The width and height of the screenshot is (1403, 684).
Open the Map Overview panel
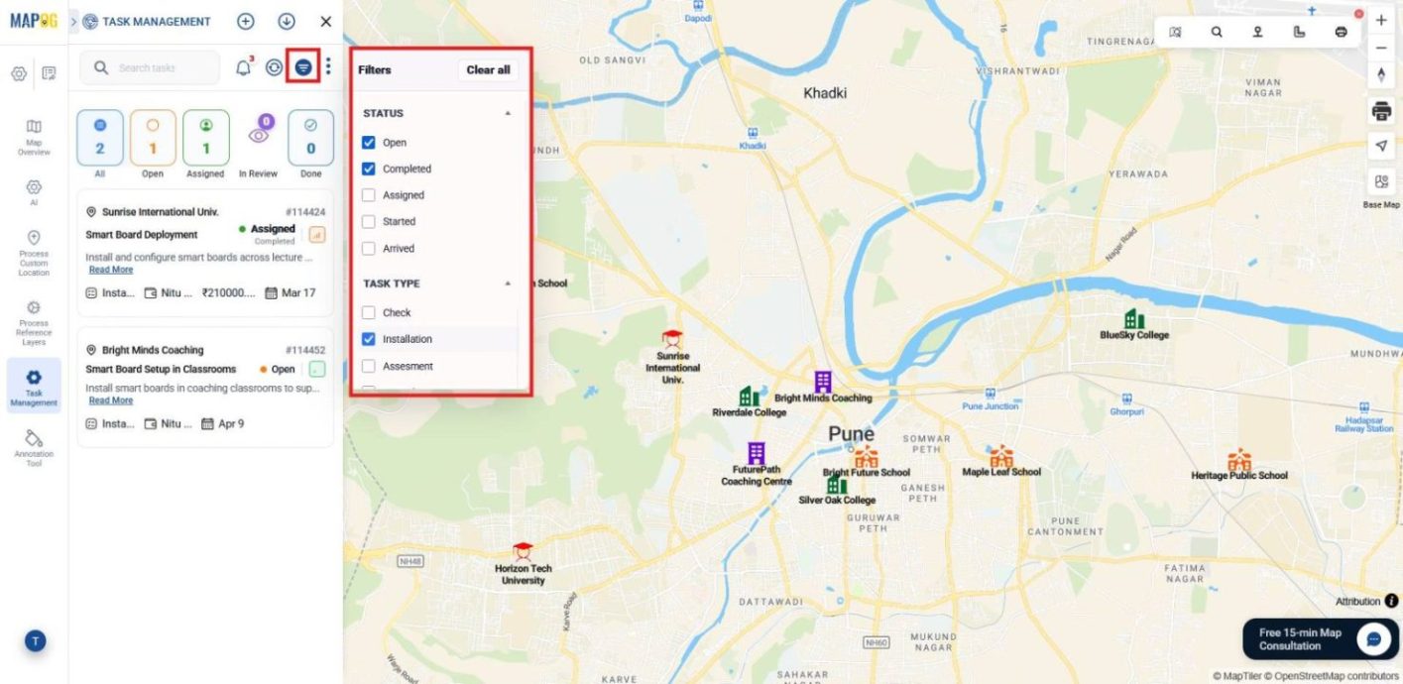[34, 134]
